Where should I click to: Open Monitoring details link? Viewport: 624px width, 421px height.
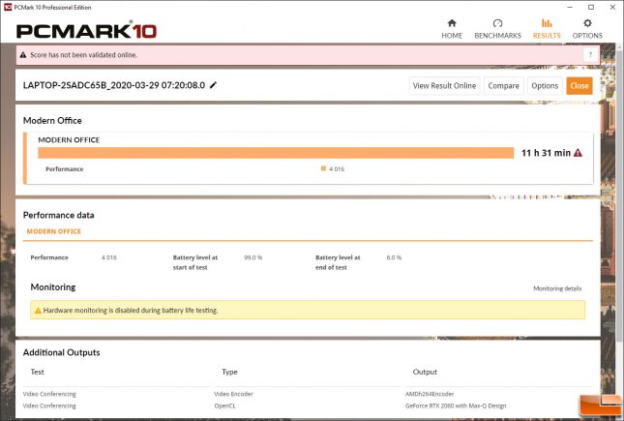point(557,288)
